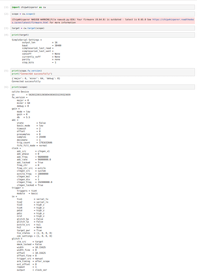This screenshot has width=197, height=273.
Task: Click the 'simpleserial_last_sent' output line
Action: pyautogui.click(x=38, y=51)
